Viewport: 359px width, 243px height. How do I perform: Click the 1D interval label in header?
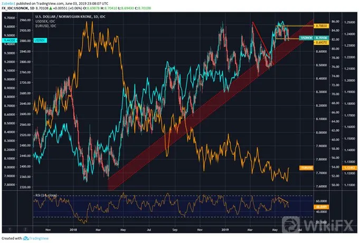32,8
